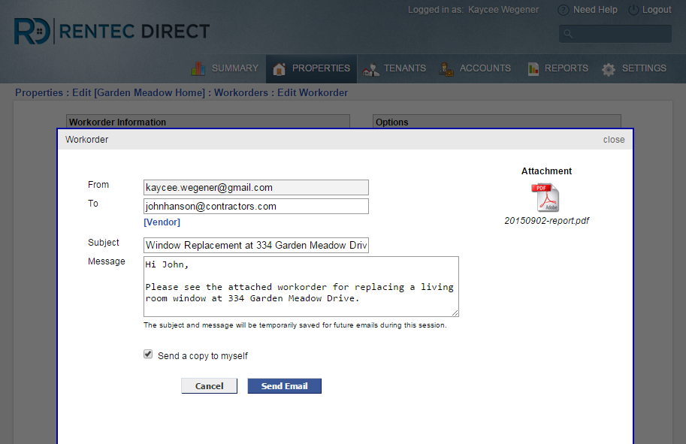Close the Workorder dialog
The width and height of the screenshot is (686, 444).
point(613,140)
